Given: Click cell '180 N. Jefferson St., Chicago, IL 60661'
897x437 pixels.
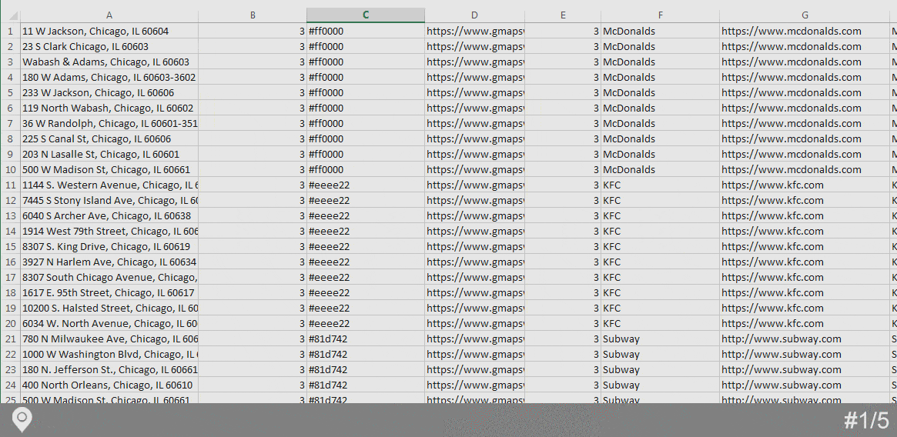Looking at the screenshot, I should tap(109, 369).
